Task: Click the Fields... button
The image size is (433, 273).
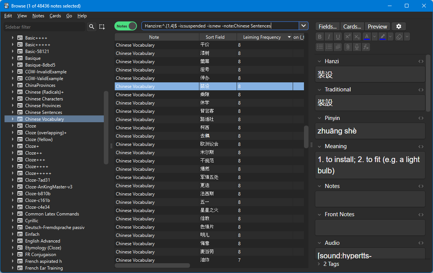Action: tap(328, 26)
